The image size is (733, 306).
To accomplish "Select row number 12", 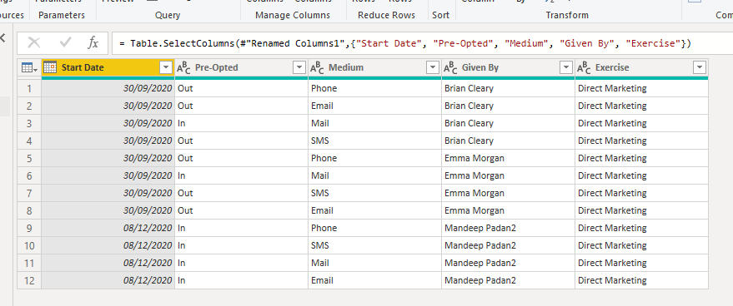I will [x=29, y=280].
